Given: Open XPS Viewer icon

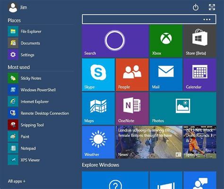Looking at the screenshot, I should (13, 160).
